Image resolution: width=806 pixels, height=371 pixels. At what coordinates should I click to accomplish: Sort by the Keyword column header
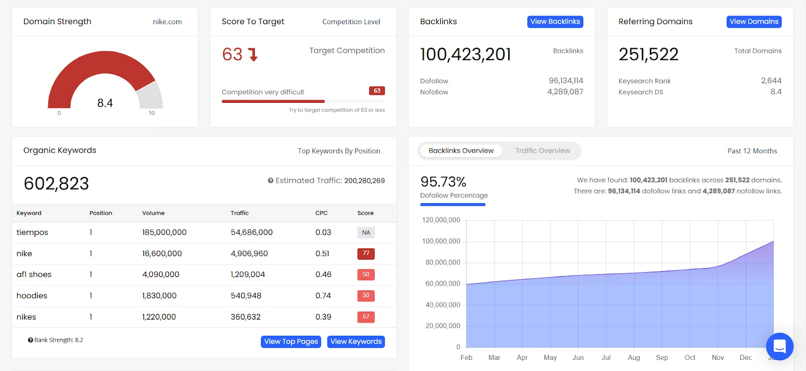coord(29,213)
